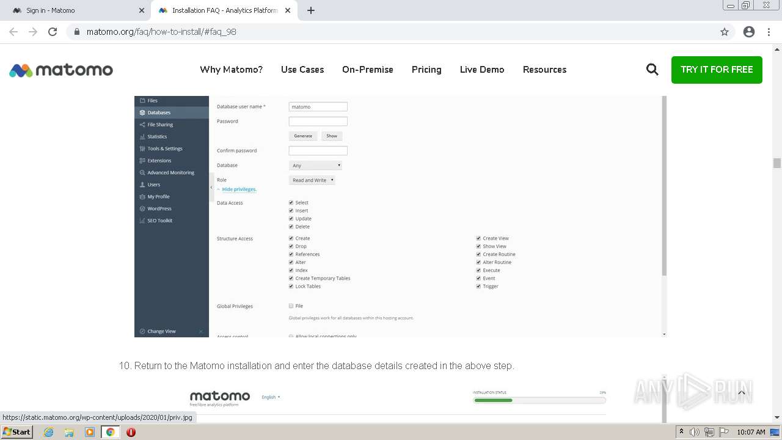The width and height of the screenshot is (782, 440).
Task: Open file explorer folder in taskbar
Action: click(x=69, y=432)
